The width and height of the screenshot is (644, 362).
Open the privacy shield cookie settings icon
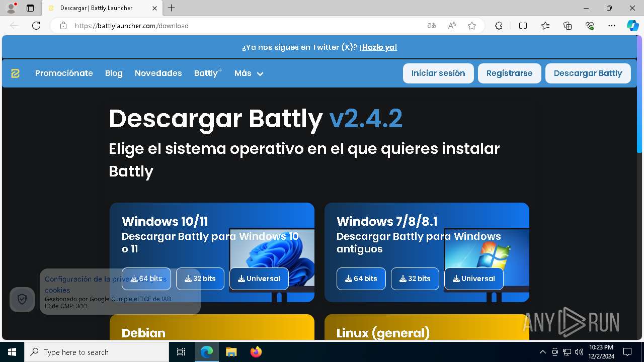click(x=22, y=300)
